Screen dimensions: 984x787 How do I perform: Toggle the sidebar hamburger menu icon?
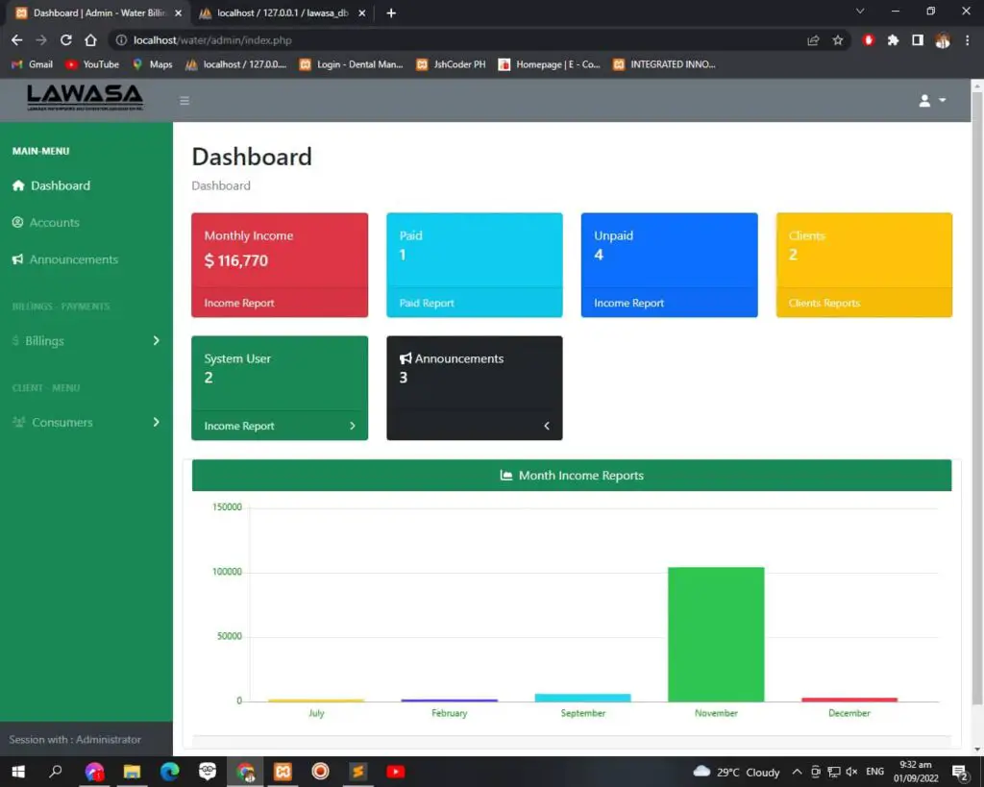coord(184,101)
